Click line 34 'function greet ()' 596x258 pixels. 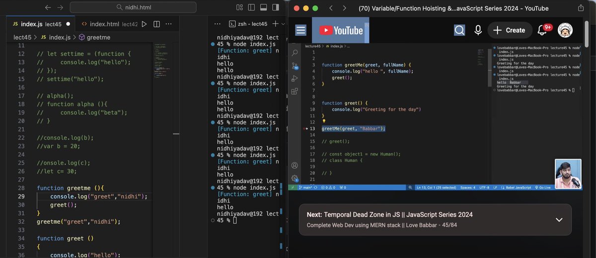coord(65,239)
